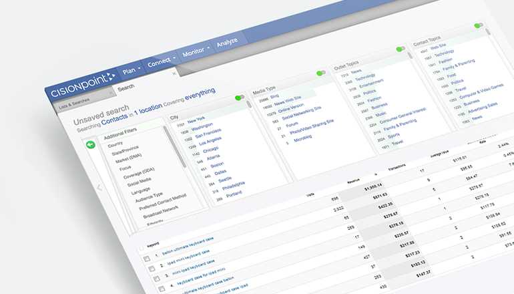The image size is (514, 294).
Task: Check the box for mini ipad keyboard case
Action: [x=157, y=279]
